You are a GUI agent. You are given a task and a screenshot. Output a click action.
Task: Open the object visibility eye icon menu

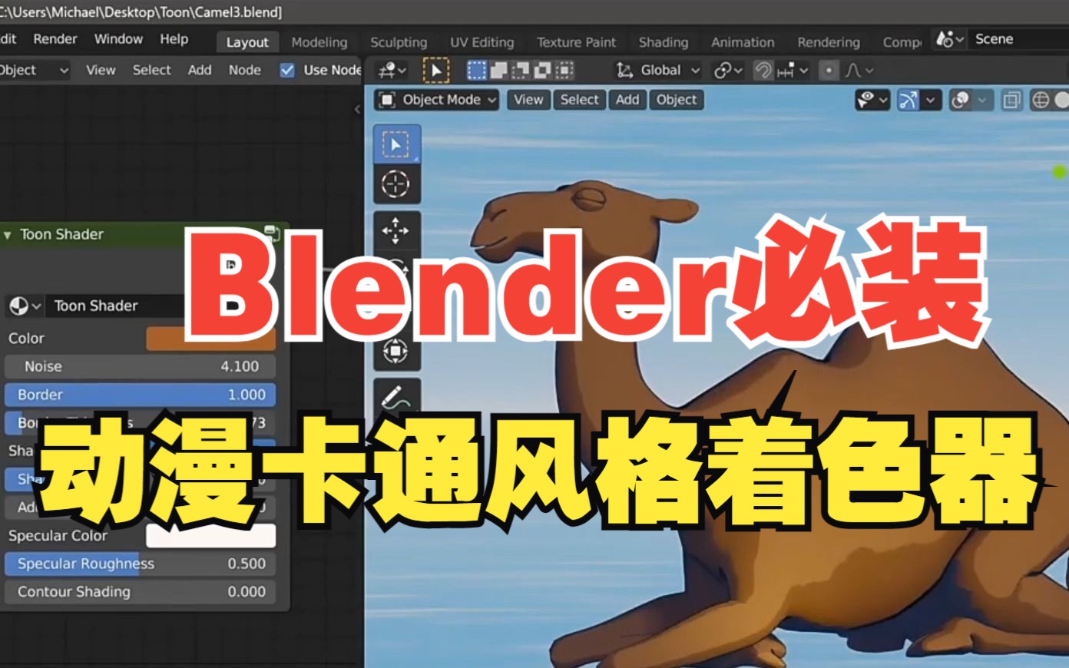coord(872,100)
